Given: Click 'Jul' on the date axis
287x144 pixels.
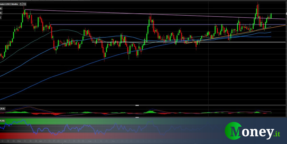Looking at the screenshot, I should click(x=65, y=141).
